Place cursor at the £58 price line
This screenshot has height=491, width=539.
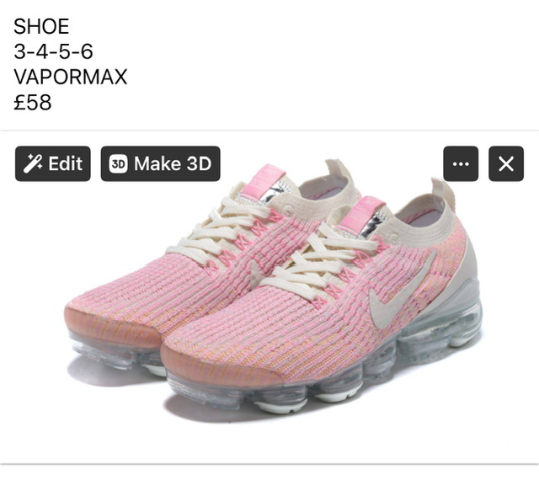(x=33, y=102)
